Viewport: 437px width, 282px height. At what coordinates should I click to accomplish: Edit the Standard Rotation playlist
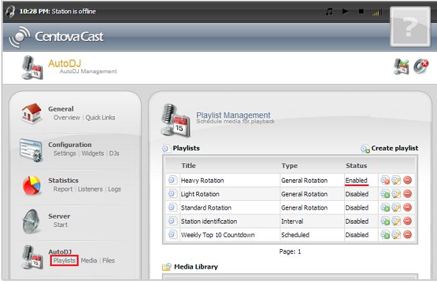pyautogui.click(x=396, y=207)
